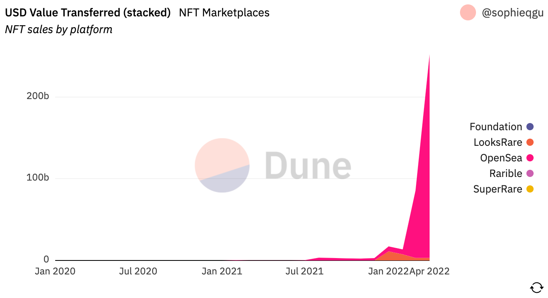This screenshot has width=548, height=298.
Task: Click the yellow SuperRare legend dot
Action: click(x=530, y=189)
